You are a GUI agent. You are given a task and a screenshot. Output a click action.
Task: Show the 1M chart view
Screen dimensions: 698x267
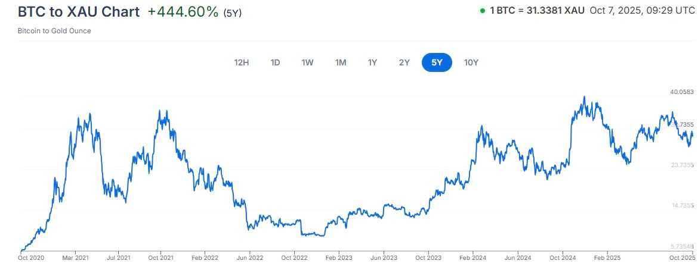340,62
